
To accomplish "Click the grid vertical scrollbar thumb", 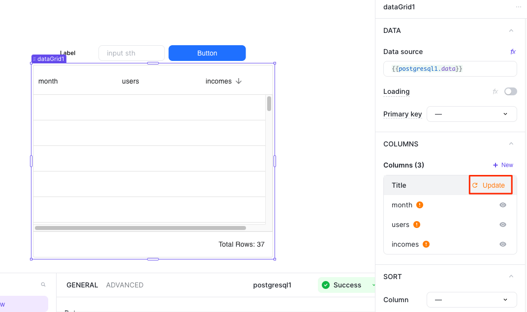I will coord(269,104).
